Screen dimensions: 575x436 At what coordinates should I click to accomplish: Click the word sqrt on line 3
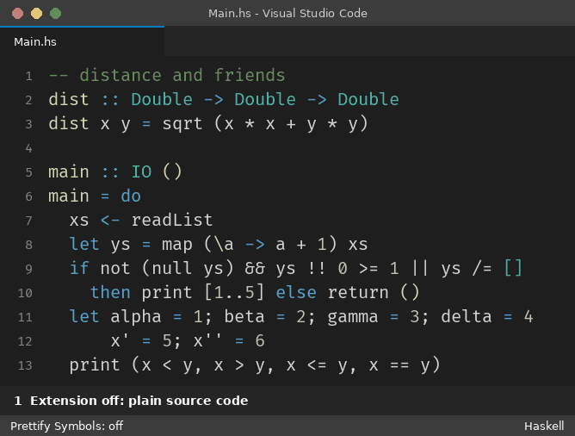click(x=182, y=124)
